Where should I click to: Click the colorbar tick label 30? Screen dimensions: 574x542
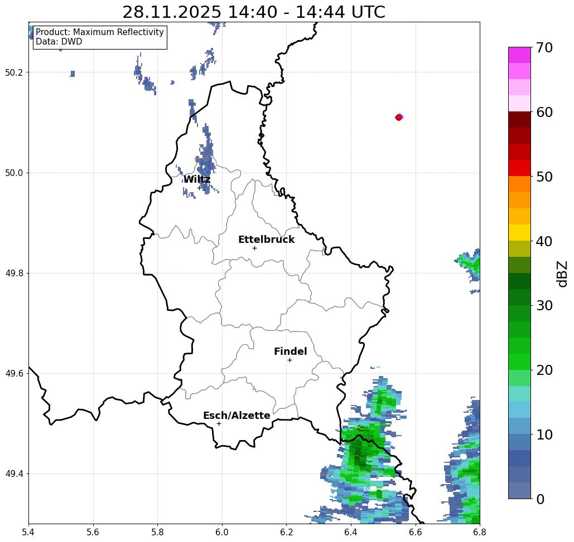click(544, 306)
